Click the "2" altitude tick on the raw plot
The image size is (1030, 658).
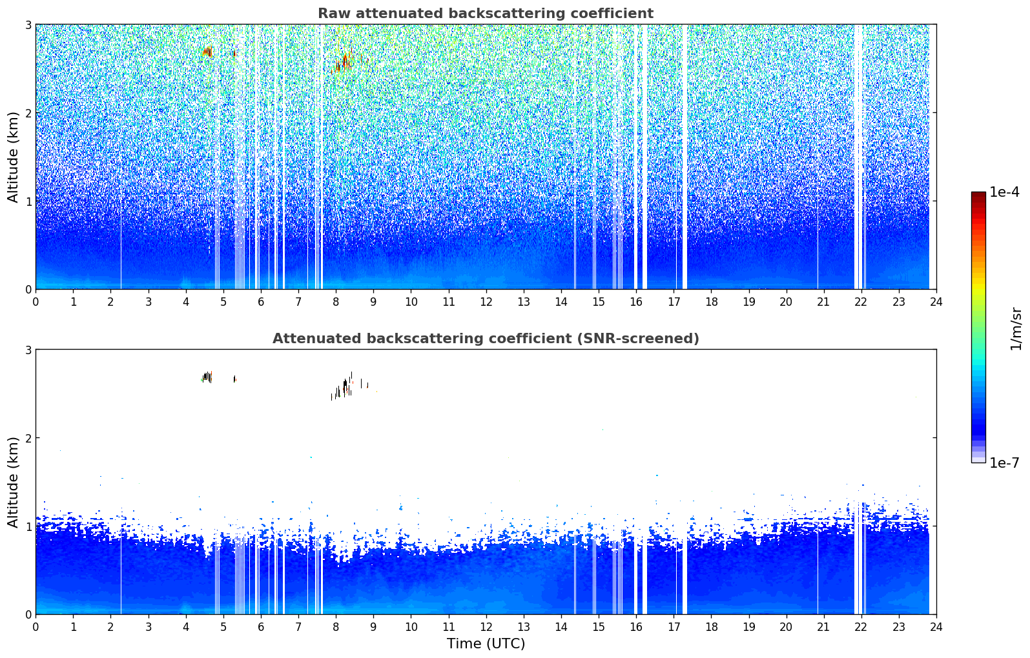pyautogui.click(x=28, y=113)
